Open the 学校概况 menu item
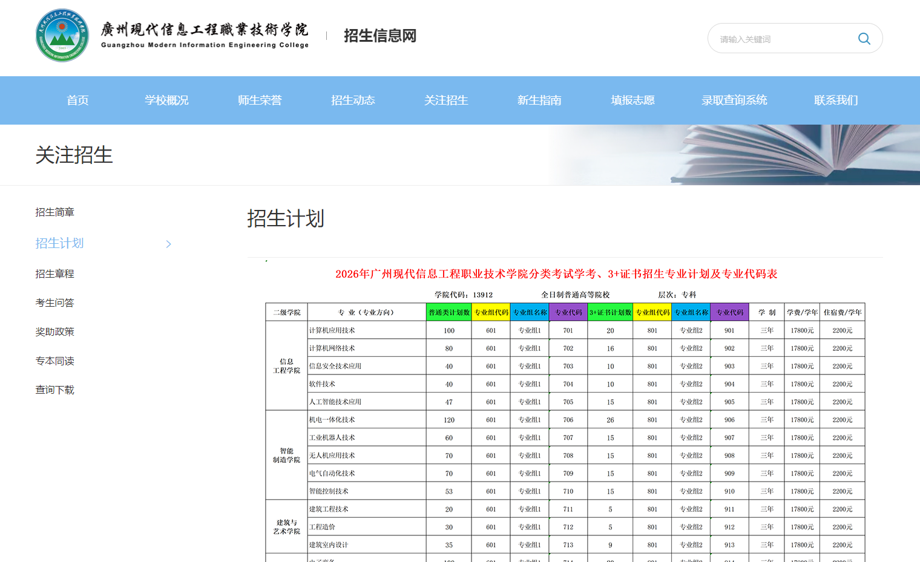 [x=166, y=100]
